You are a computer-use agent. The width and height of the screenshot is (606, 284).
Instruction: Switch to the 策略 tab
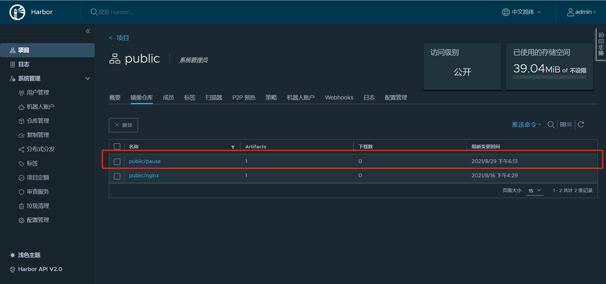click(271, 98)
